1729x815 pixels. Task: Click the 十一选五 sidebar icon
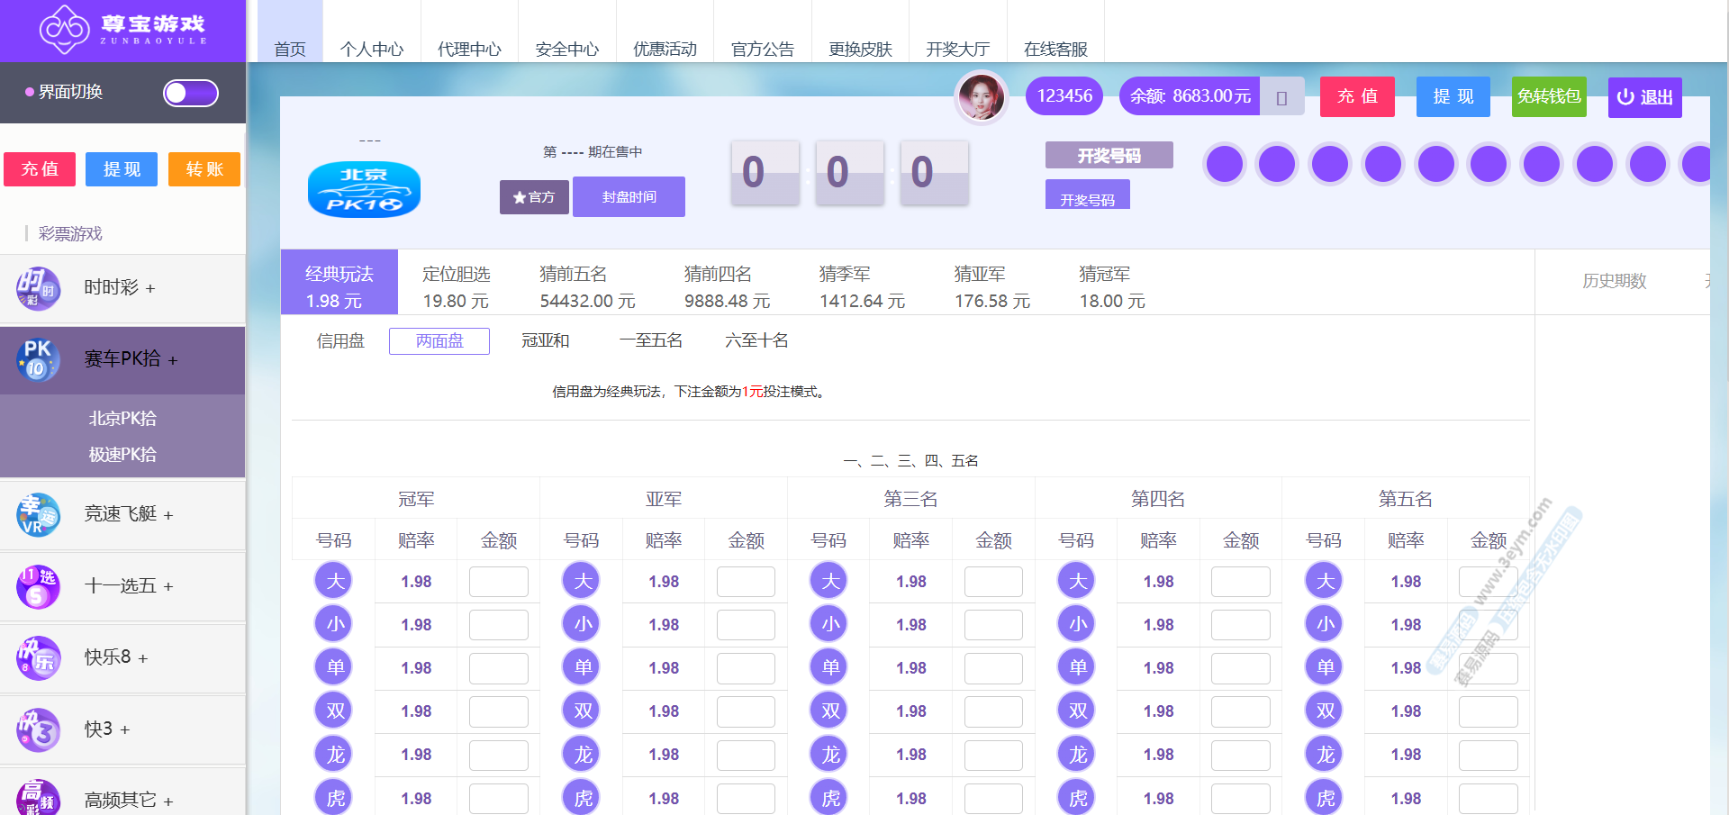point(38,586)
